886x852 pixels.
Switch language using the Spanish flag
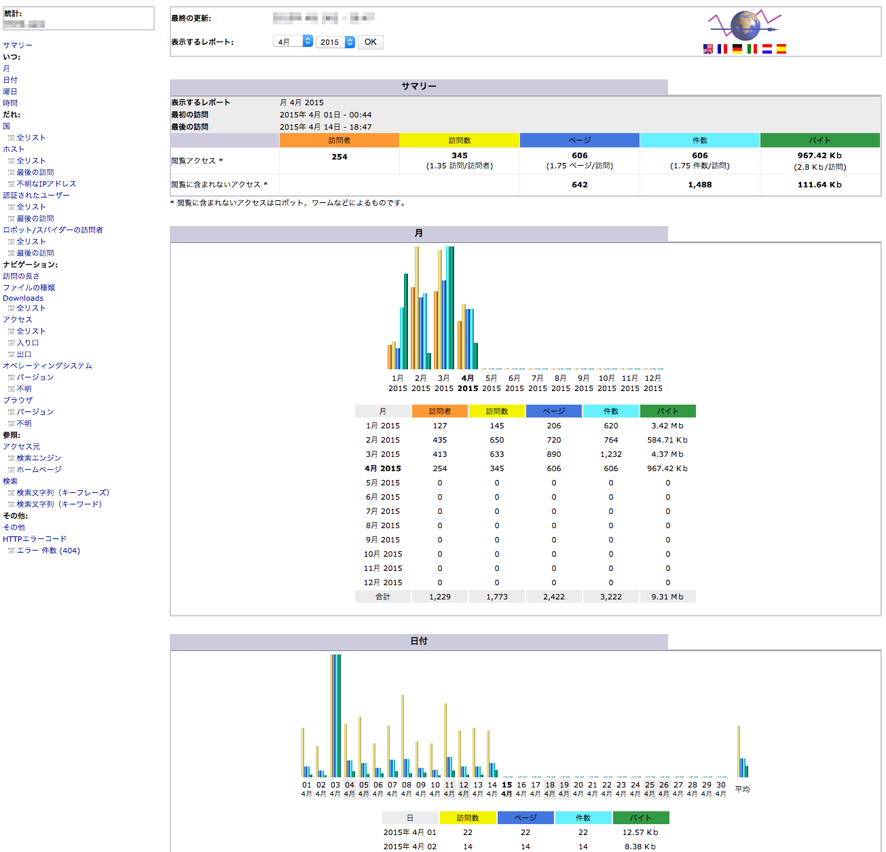click(781, 49)
